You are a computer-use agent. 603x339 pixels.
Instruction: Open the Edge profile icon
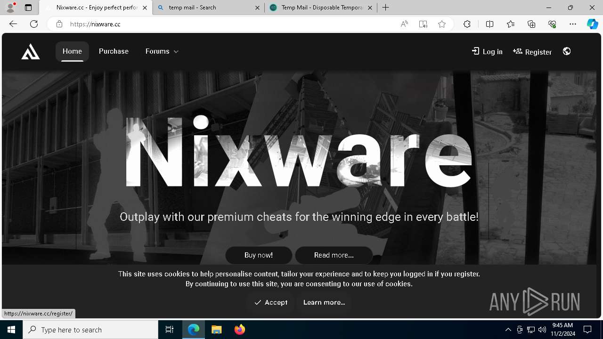click(x=10, y=8)
